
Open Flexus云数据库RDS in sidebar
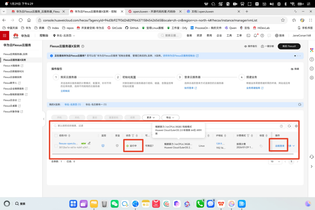[13, 71]
